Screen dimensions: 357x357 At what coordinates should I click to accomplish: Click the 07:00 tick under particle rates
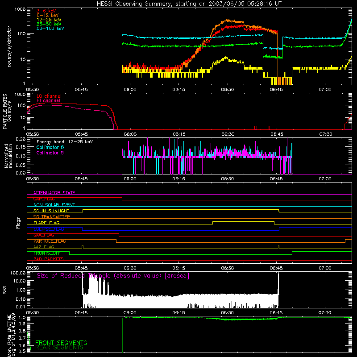tap(326, 134)
